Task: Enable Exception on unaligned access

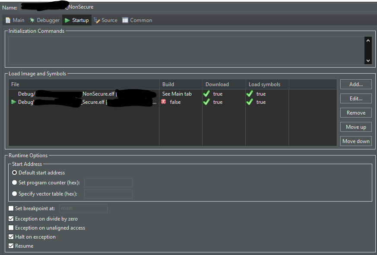Action: coord(11,227)
